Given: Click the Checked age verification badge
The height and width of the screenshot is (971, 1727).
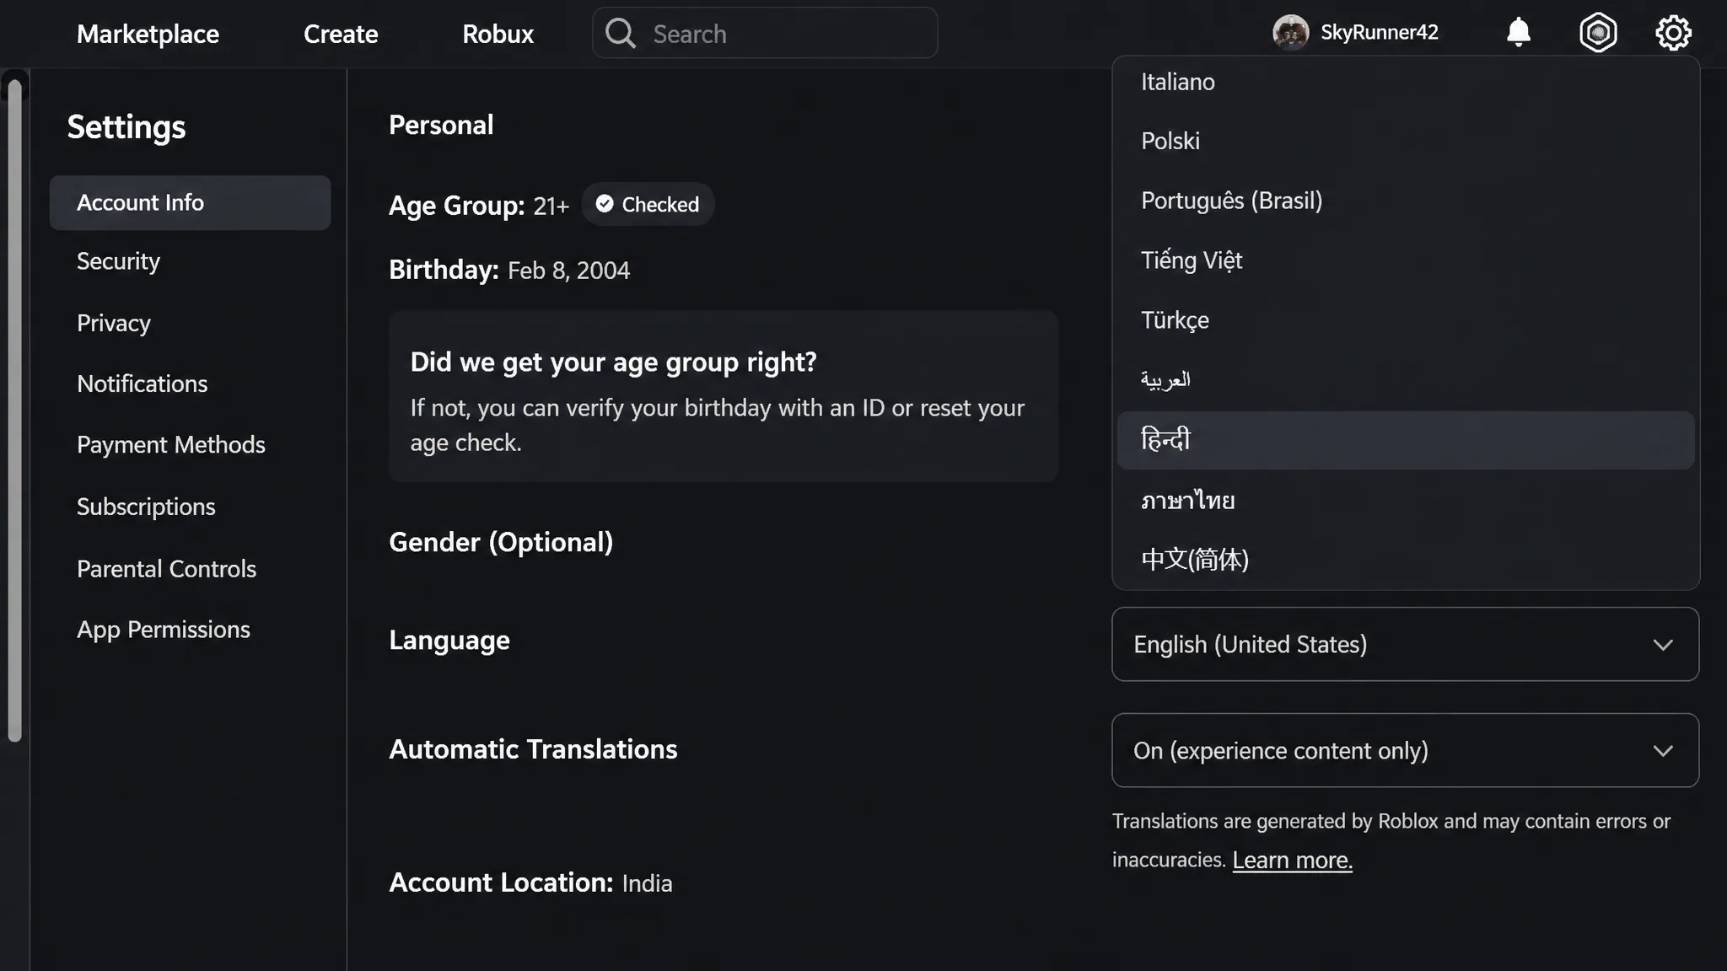Looking at the screenshot, I should coord(648,204).
